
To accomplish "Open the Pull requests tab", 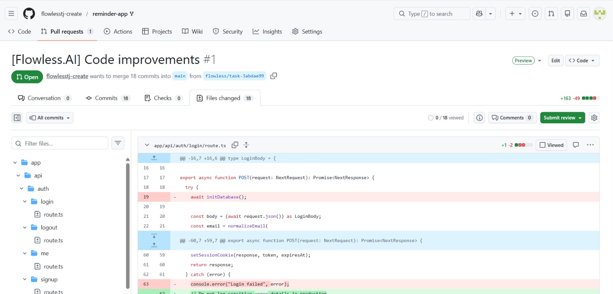I will tap(67, 31).
